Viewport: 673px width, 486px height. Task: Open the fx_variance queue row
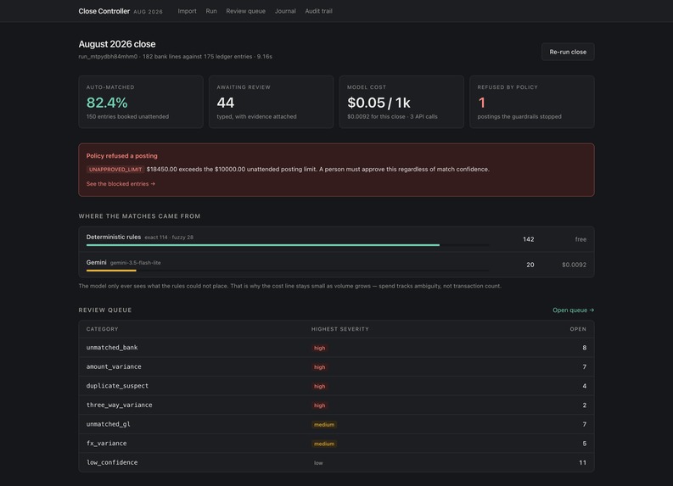point(336,443)
